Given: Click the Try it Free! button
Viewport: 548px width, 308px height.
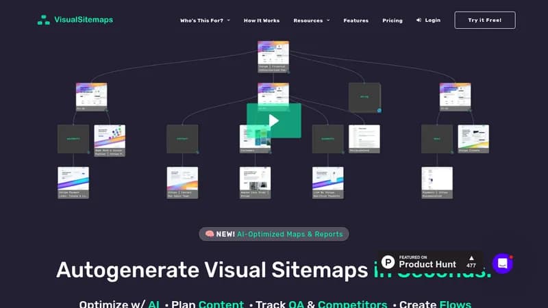Looking at the screenshot, I should [485, 21].
